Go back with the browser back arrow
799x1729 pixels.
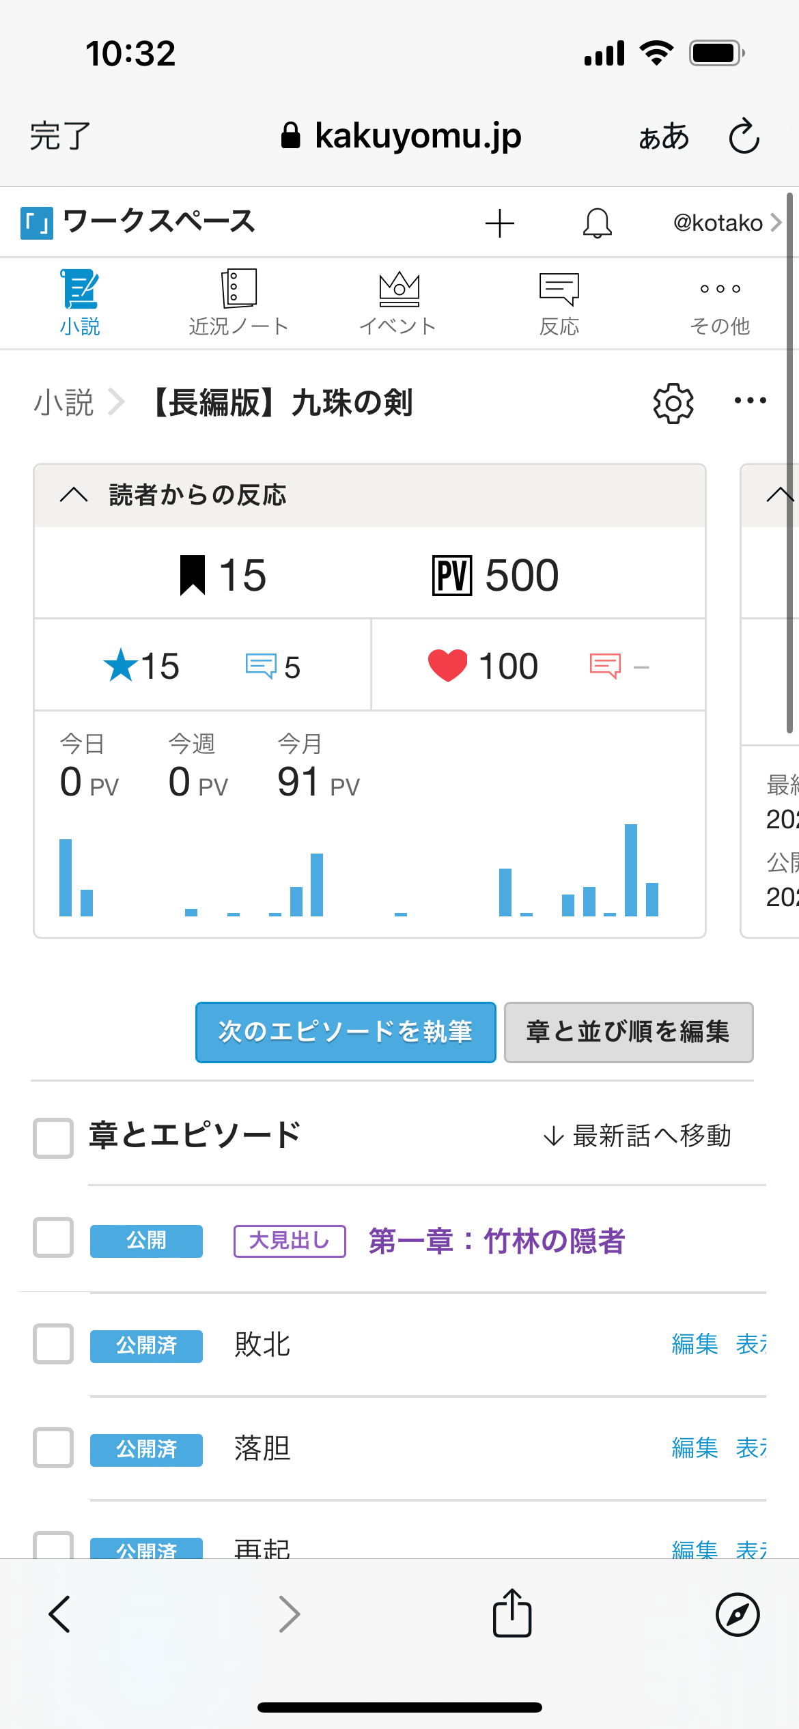point(60,1614)
